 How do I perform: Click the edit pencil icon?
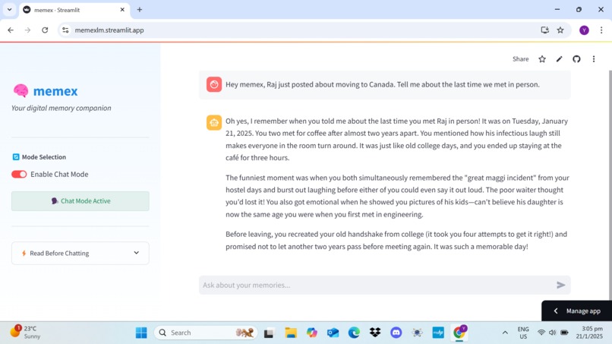pos(560,59)
